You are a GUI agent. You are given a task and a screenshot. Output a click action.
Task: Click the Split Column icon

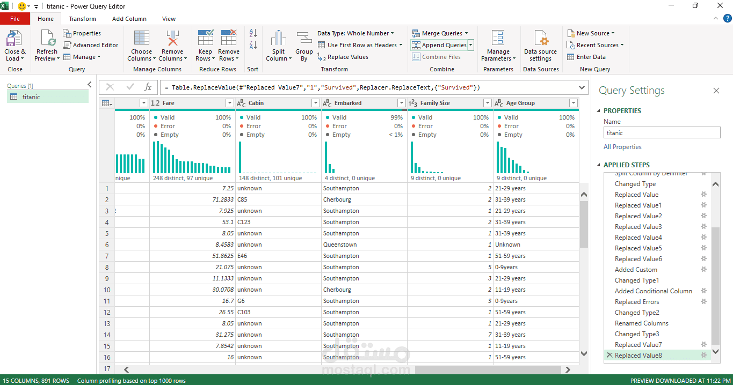pyautogui.click(x=278, y=39)
